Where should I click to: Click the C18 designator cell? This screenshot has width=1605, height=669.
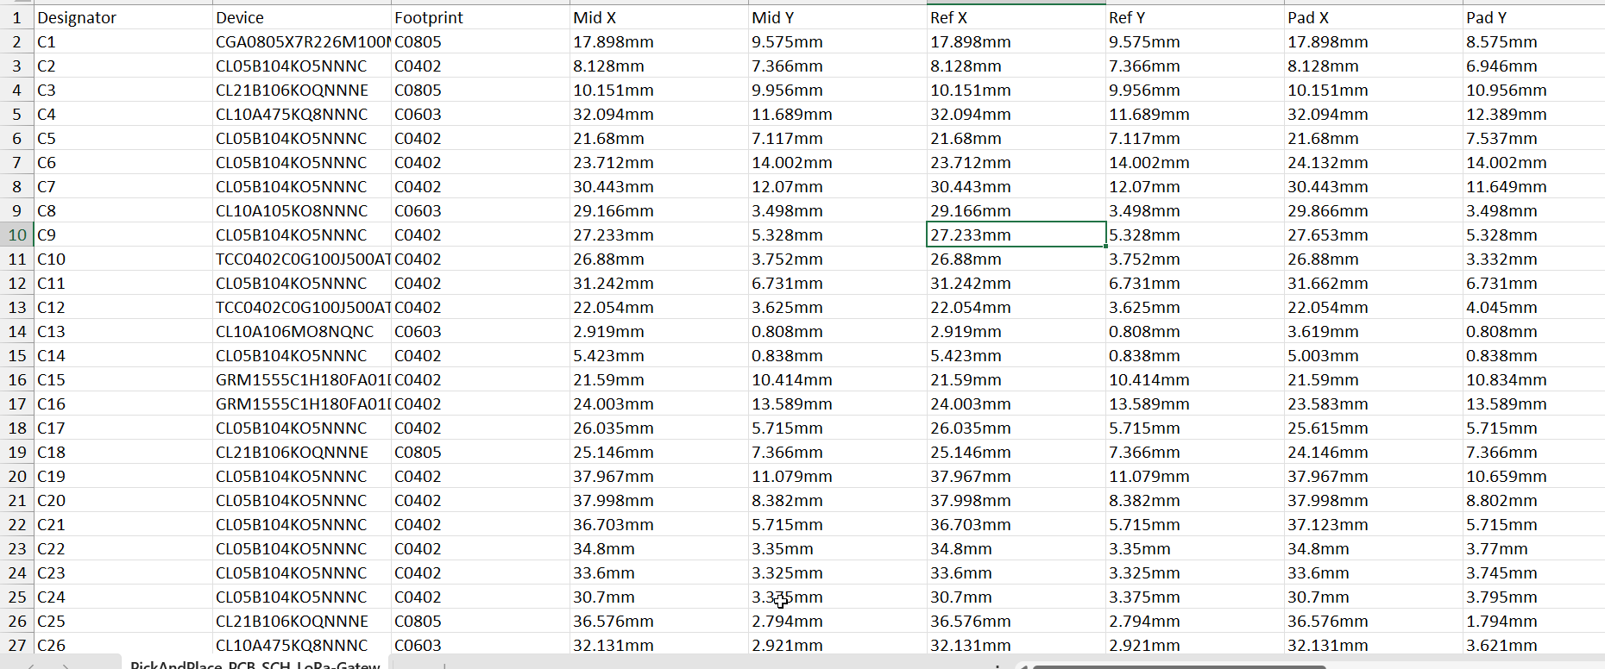point(123,452)
